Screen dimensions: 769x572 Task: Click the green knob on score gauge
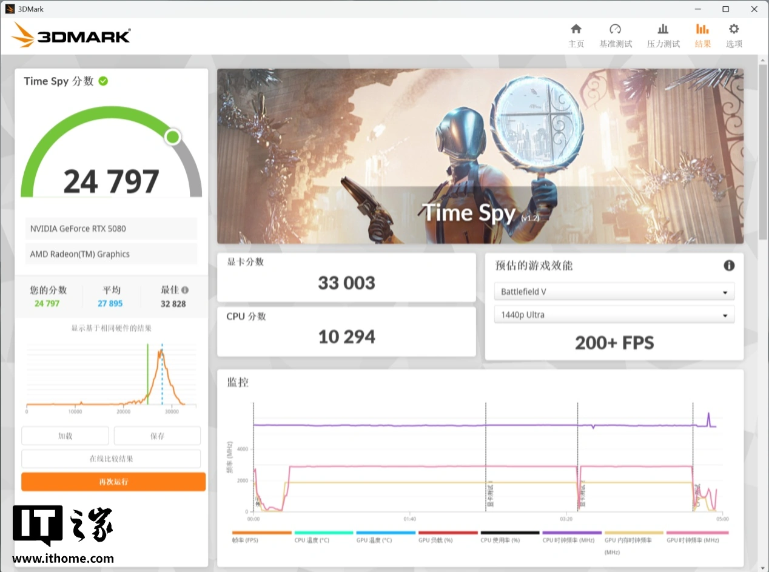click(x=173, y=136)
